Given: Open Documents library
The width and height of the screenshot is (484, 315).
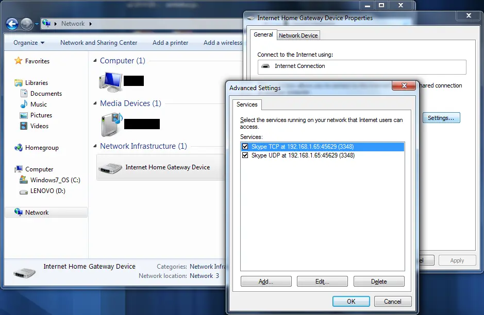Looking at the screenshot, I should click(x=46, y=93).
